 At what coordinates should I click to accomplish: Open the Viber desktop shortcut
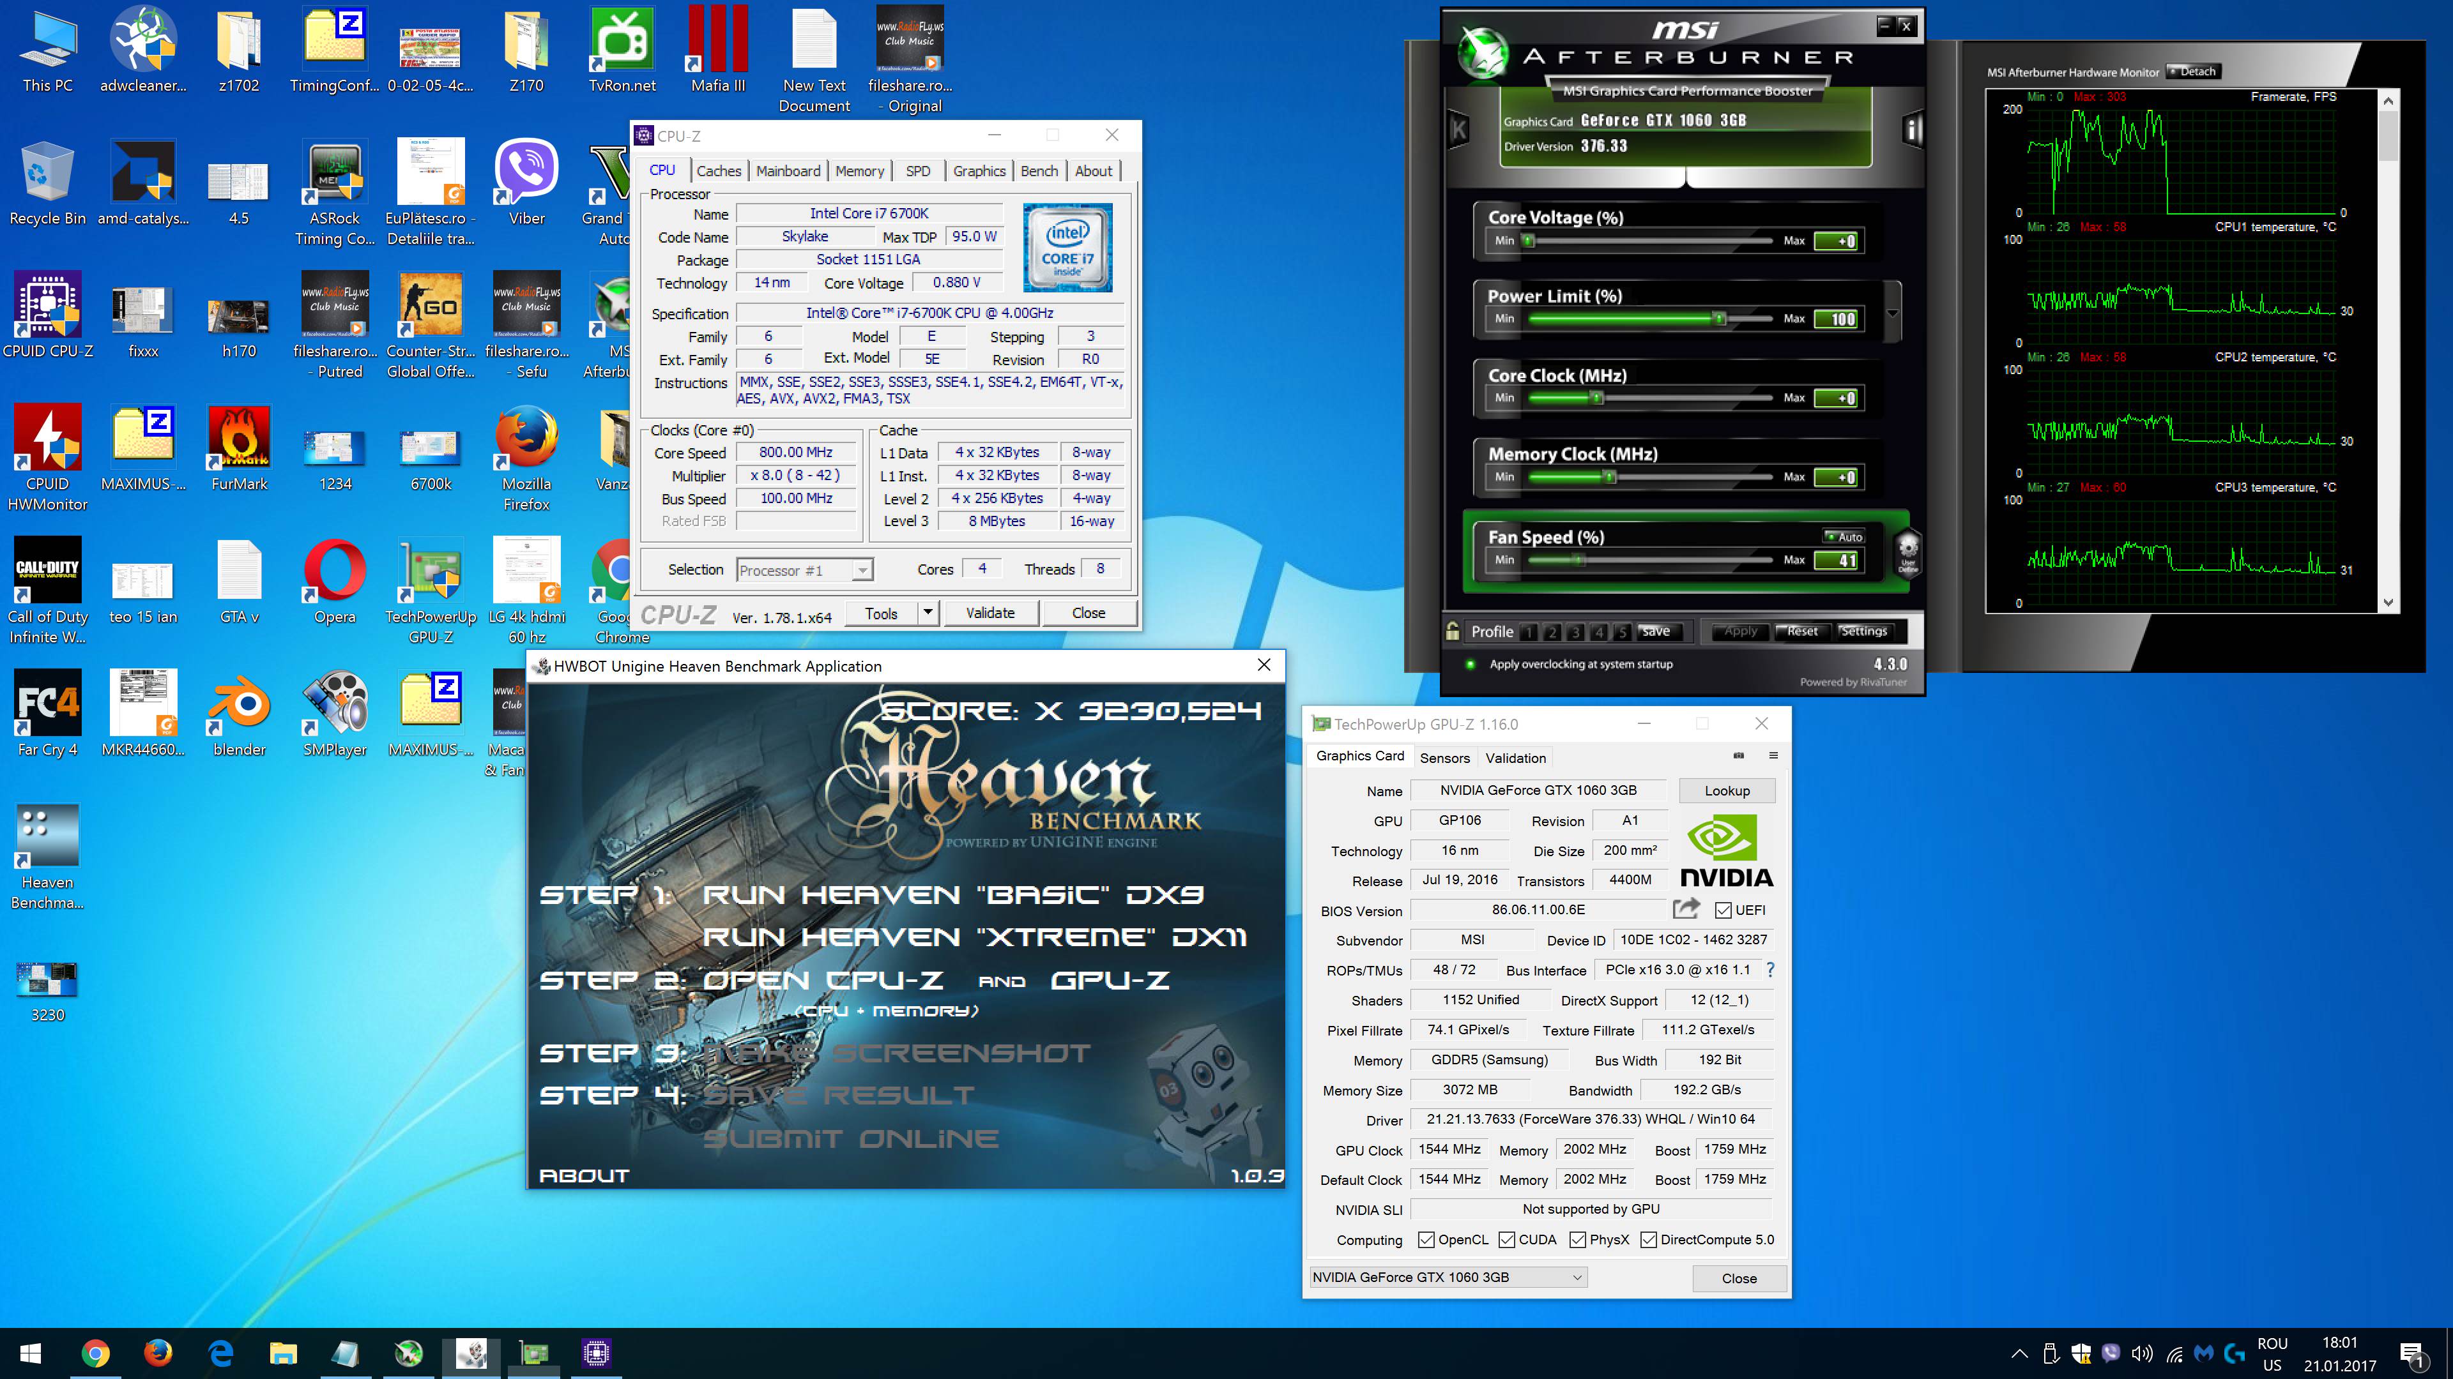click(x=526, y=183)
